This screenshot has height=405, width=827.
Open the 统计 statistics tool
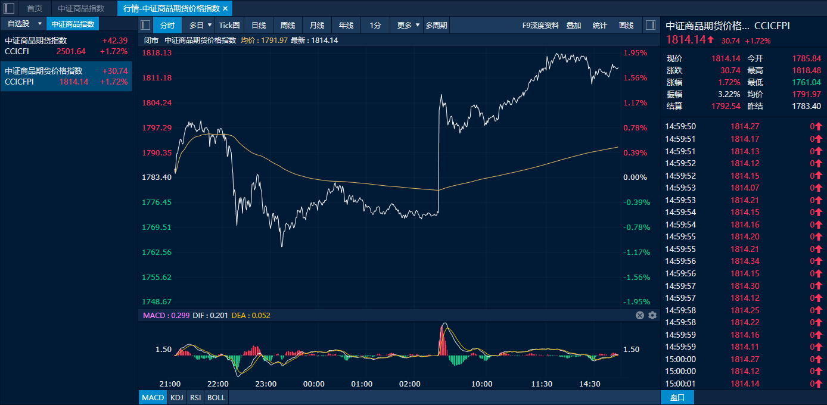pos(599,25)
